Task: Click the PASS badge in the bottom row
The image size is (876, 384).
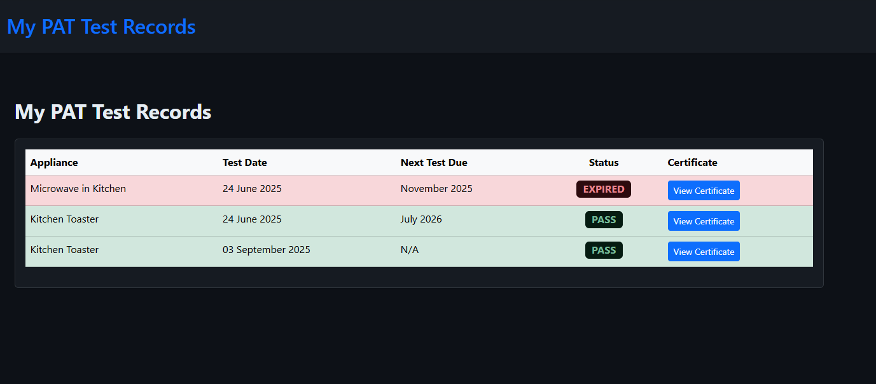Action: pos(603,250)
